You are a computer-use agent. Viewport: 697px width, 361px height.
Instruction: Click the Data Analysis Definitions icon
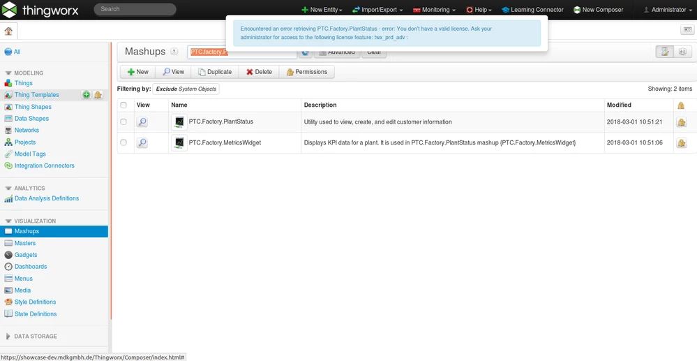coord(8,198)
